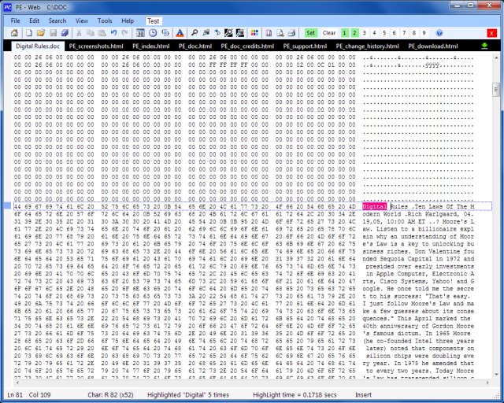Image resolution: width=504 pixels, height=403 pixels.
Task: Open a file with folder icon
Action: 41,33
